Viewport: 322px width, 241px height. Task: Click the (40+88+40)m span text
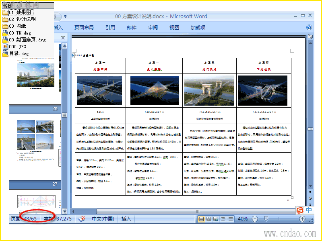click(155, 112)
